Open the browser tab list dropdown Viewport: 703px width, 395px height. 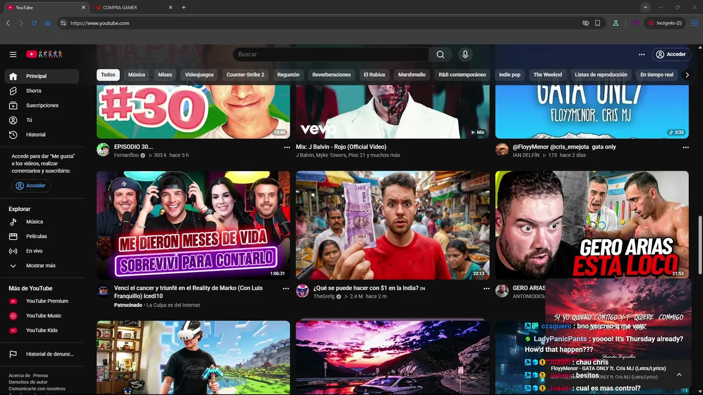pyautogui.click(x=645, y=7)
